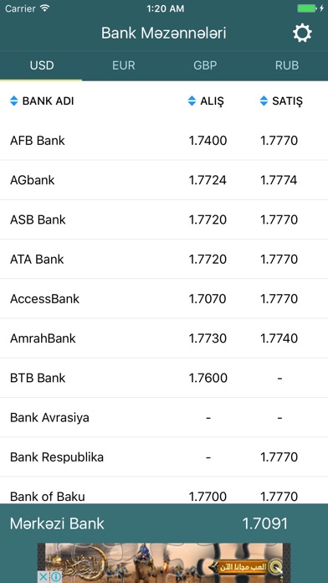Viewport: 328px width, 583px height.
Task: Select the AmrahBank entry
Action: point(164,338)
